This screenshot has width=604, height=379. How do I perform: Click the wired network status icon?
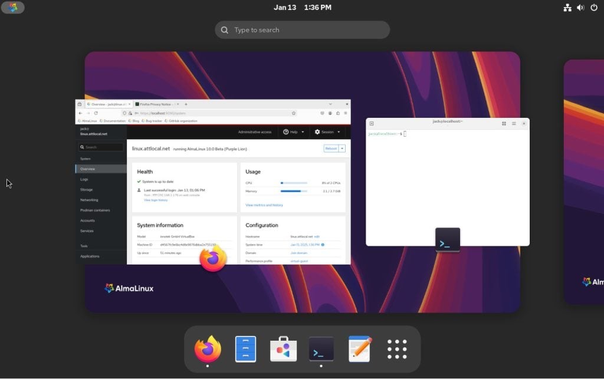click(x=567, y=8)
